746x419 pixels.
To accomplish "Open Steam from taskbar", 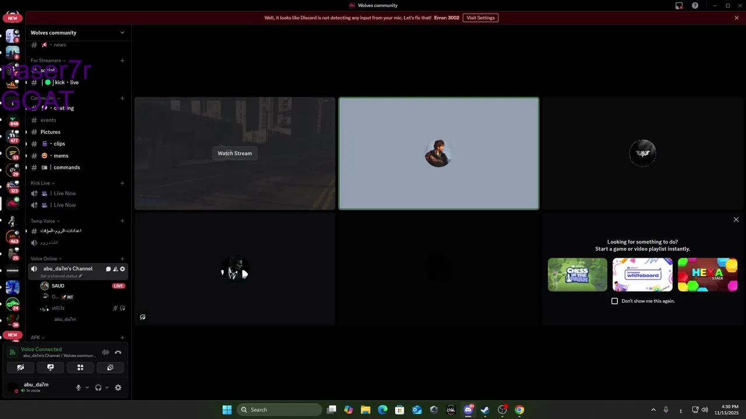I will 485,410.
